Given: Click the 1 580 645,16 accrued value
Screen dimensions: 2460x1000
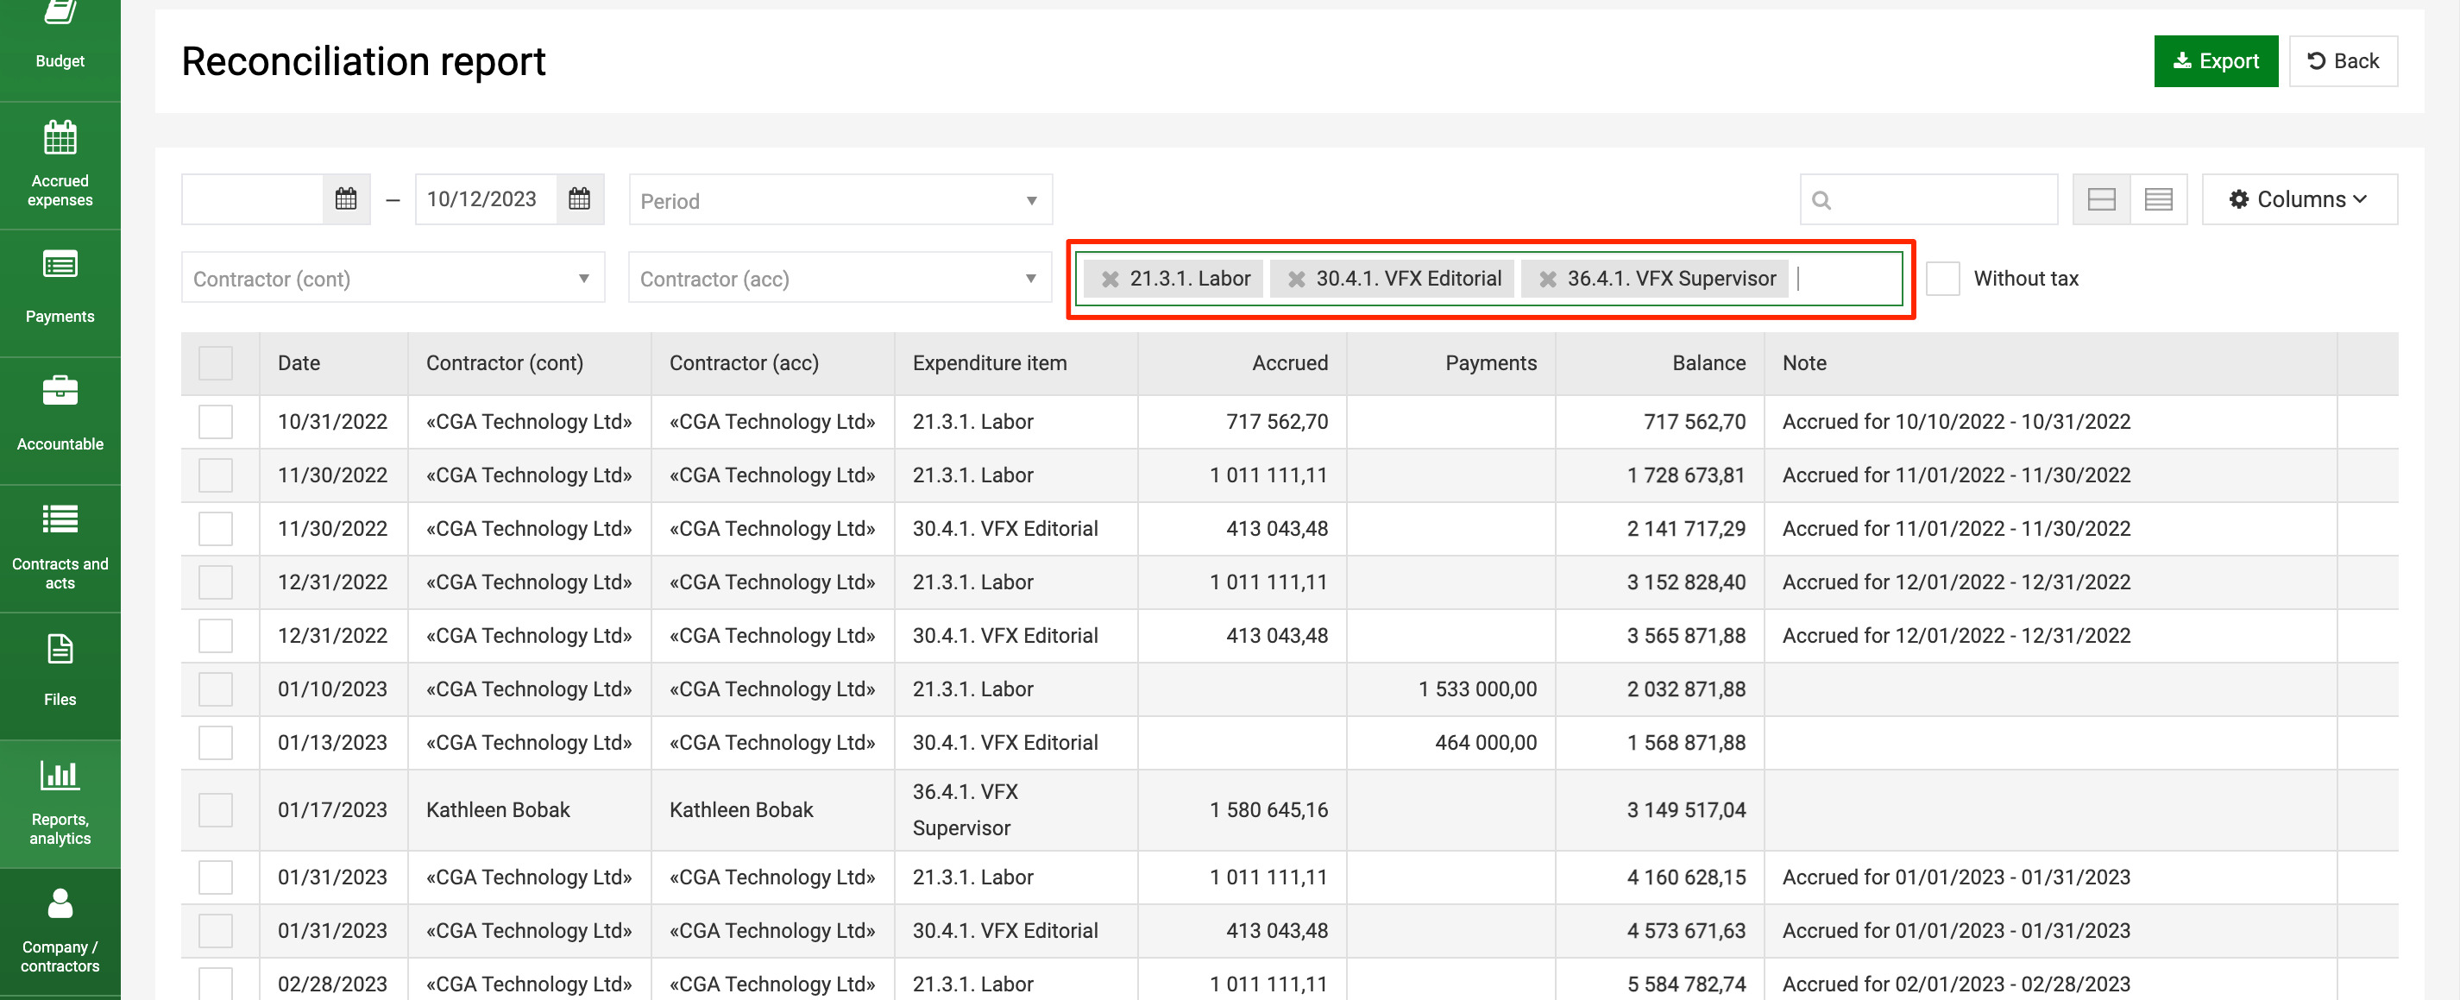Looking at the screenshot, I should 1268,810.
